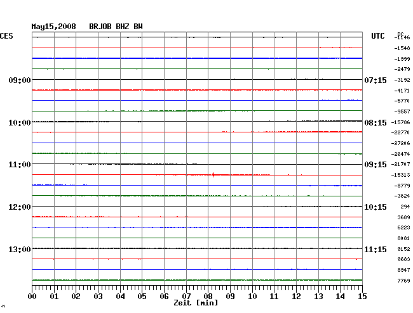The height and width of the screenshot is (313, 413).
Task: Select the DC value -4171
Action: (402, 91)
